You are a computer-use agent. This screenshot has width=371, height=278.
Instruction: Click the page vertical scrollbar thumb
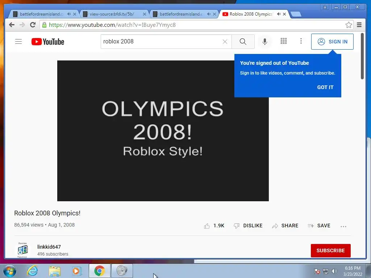362,56
